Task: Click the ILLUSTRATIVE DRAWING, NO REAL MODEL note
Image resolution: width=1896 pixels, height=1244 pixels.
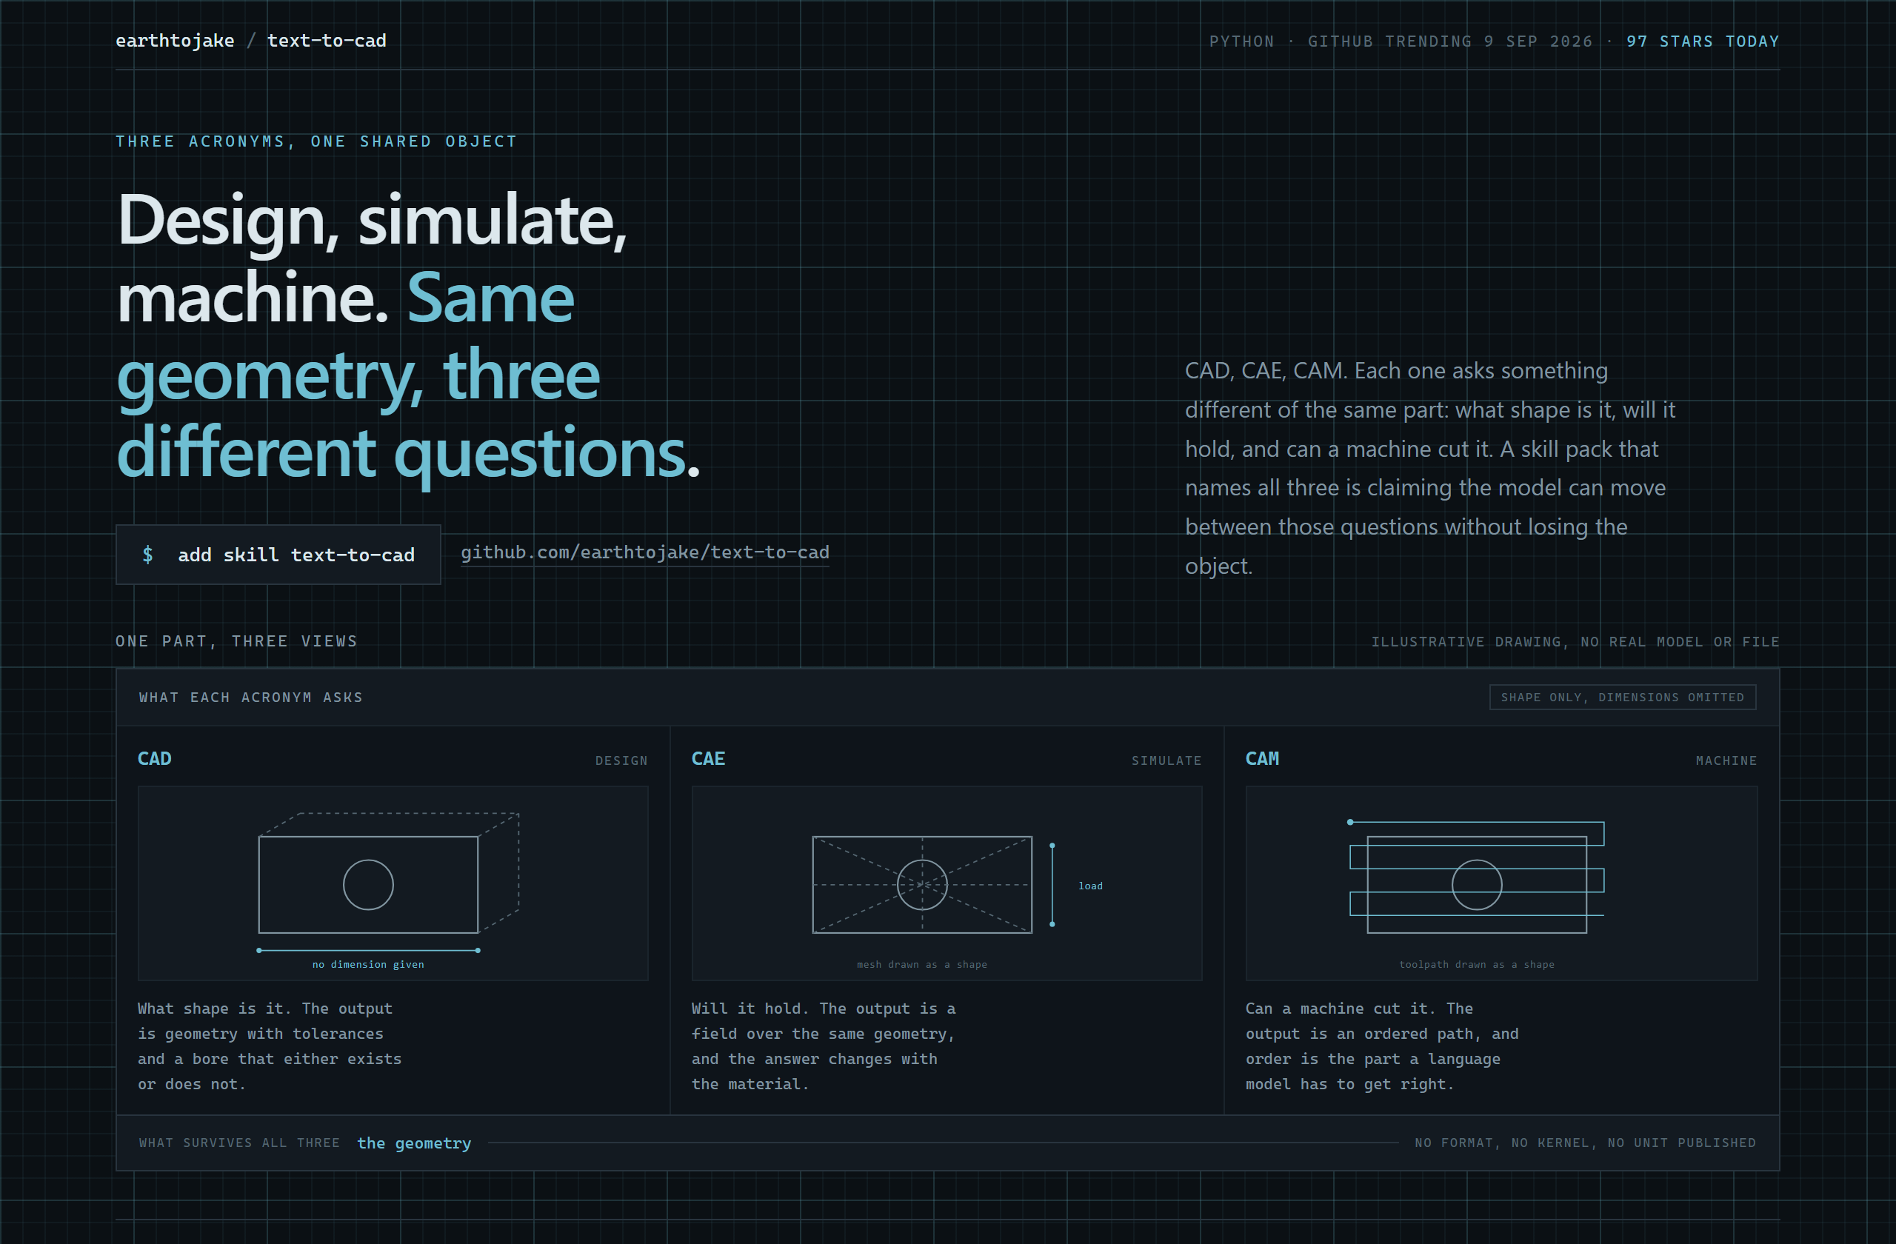Action: tap(1575, 642)
